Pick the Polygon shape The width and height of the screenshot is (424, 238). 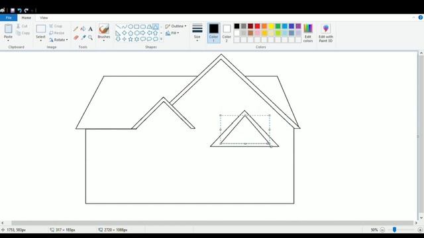pyautogui.click(x=149, y=26)
